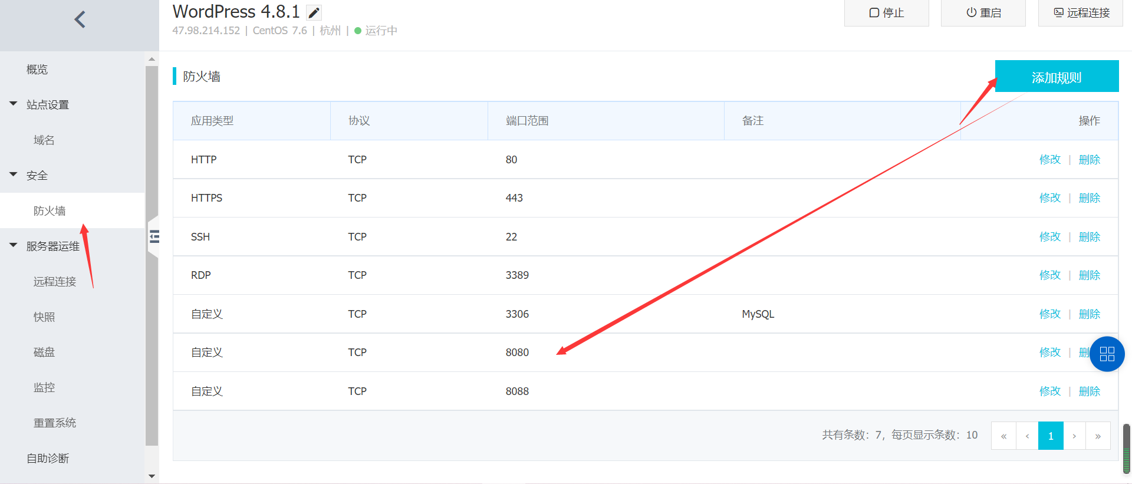The width and height of the screenshot is (1132, 484).
Task: Collapse the 服务器运维 section arrow
Action: [x=14, y=245]
